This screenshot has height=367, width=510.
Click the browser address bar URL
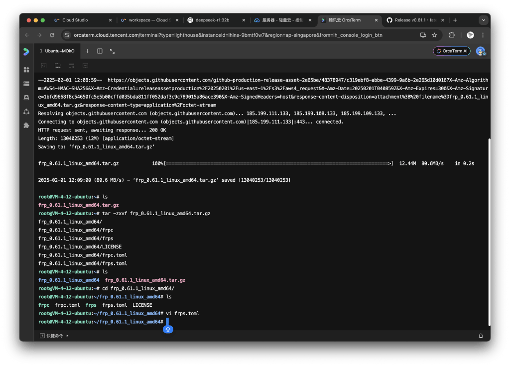[x=228, y=35]
